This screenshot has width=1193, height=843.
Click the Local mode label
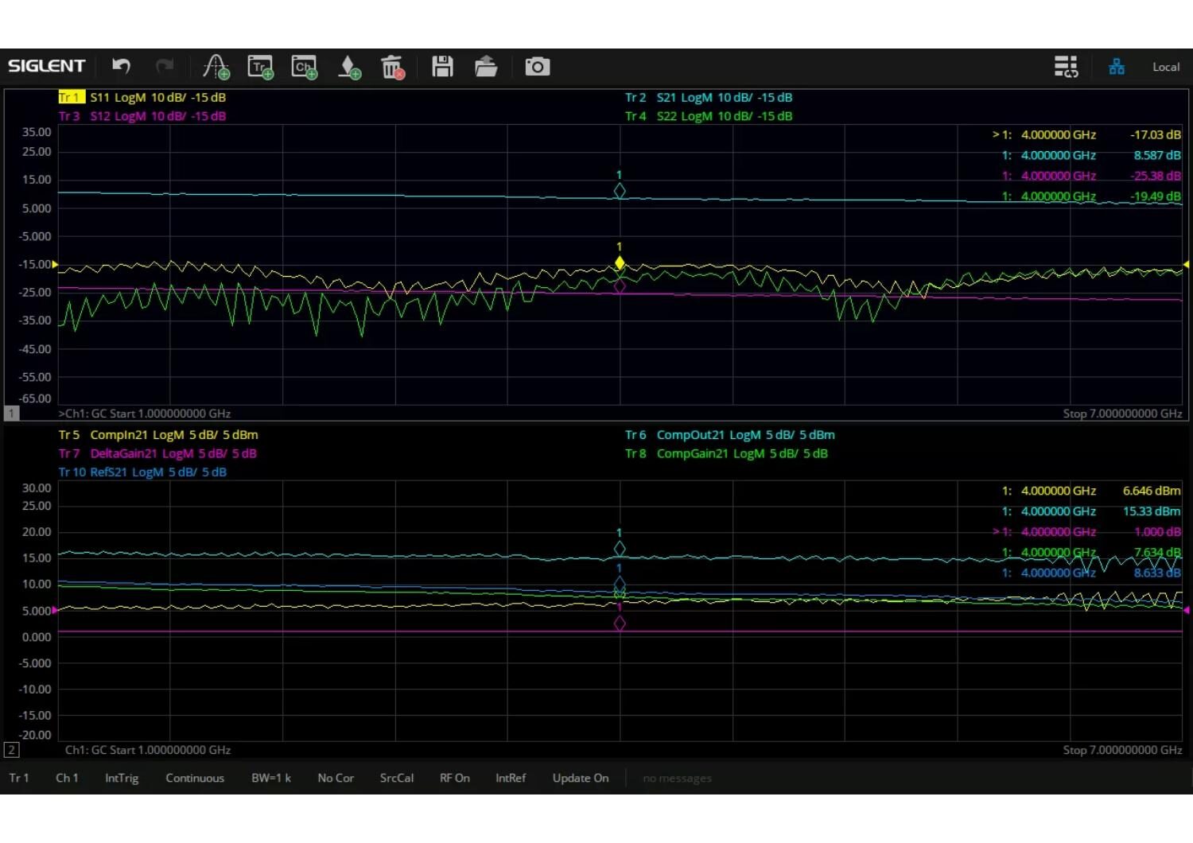(x=1166, y=67)
